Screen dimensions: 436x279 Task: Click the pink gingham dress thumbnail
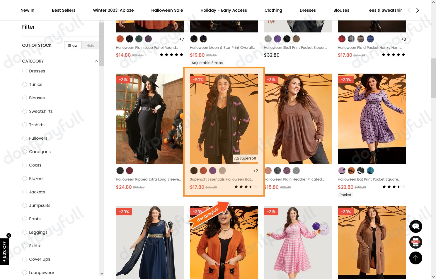pyautogui.click(x=298, y=242)
